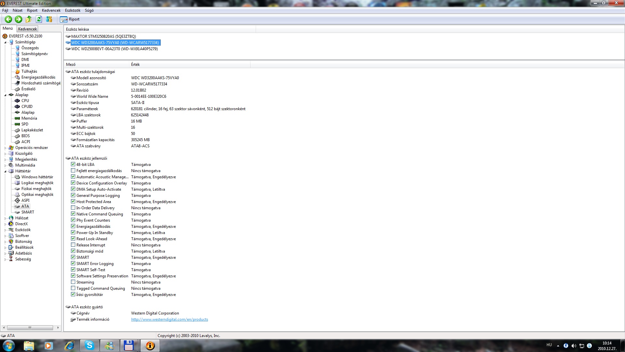This screenshot has width=625, height=352.
Task: Select the Biztonság shield icon
Action: click(11, 242)
